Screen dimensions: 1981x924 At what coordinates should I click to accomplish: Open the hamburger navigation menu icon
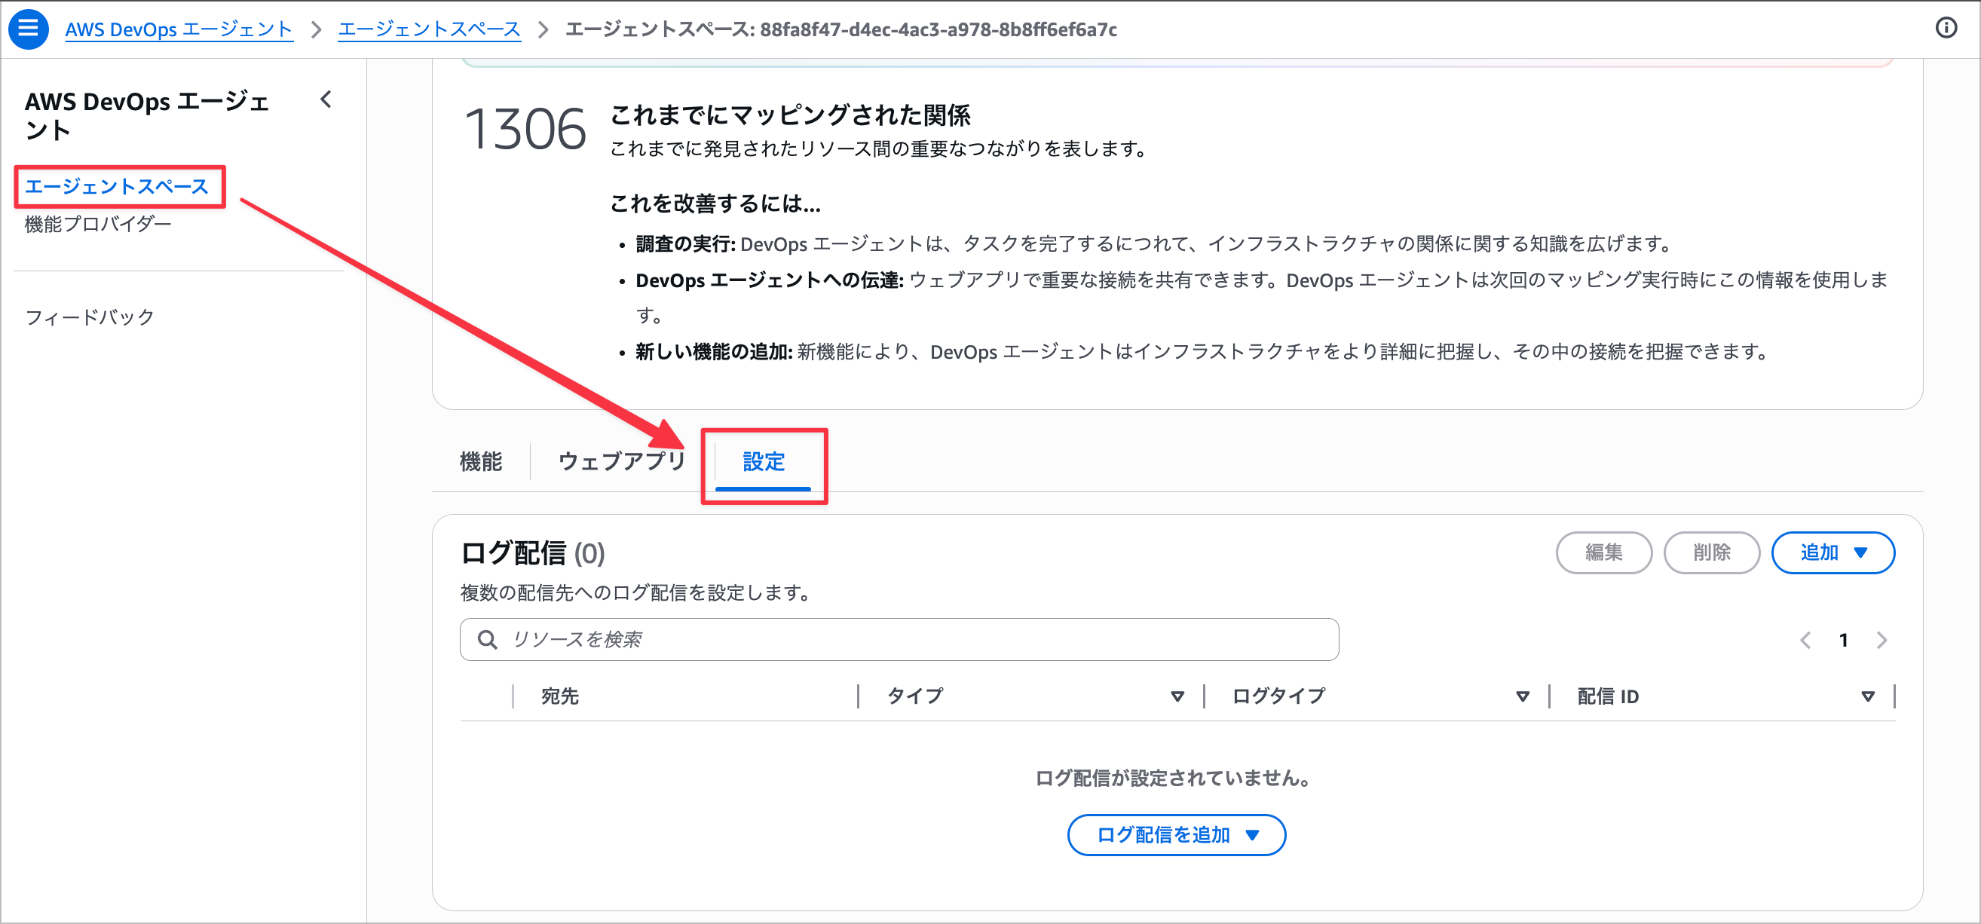[x=29, y=29]
